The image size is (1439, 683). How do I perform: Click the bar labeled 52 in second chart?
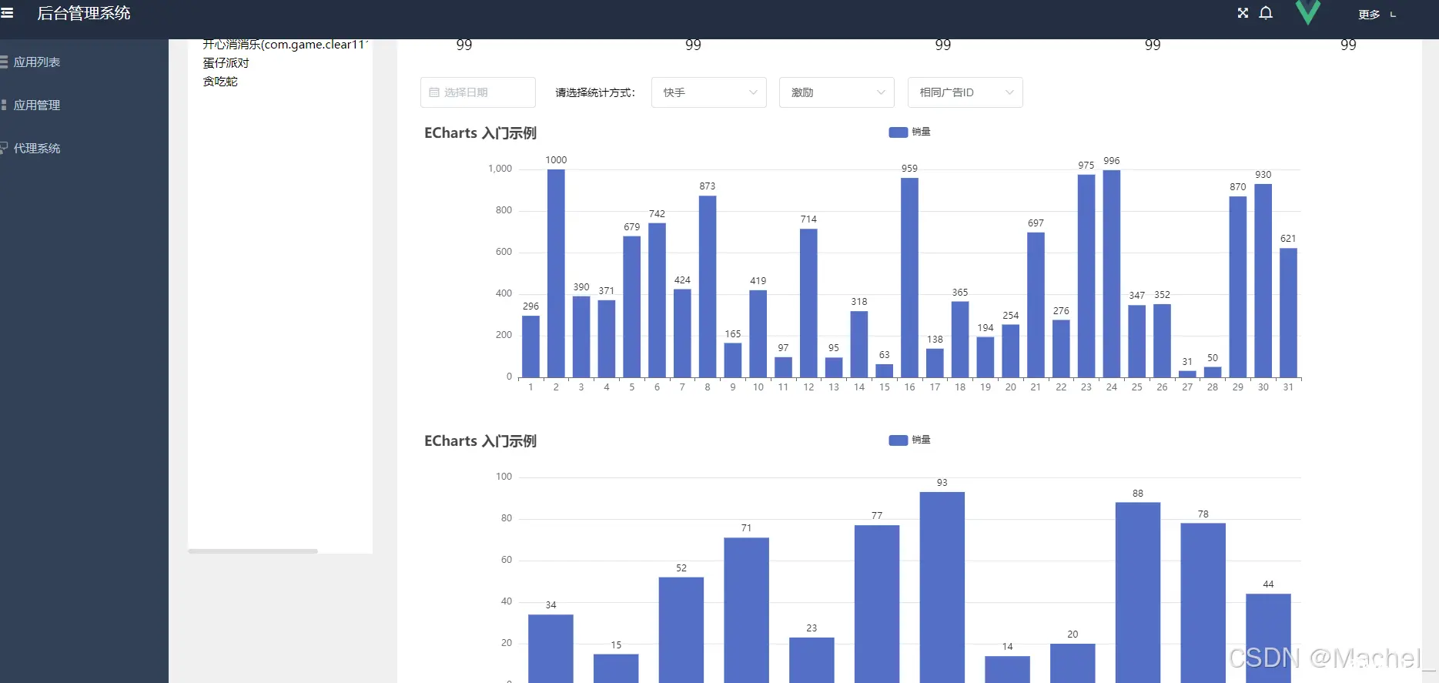681,630
